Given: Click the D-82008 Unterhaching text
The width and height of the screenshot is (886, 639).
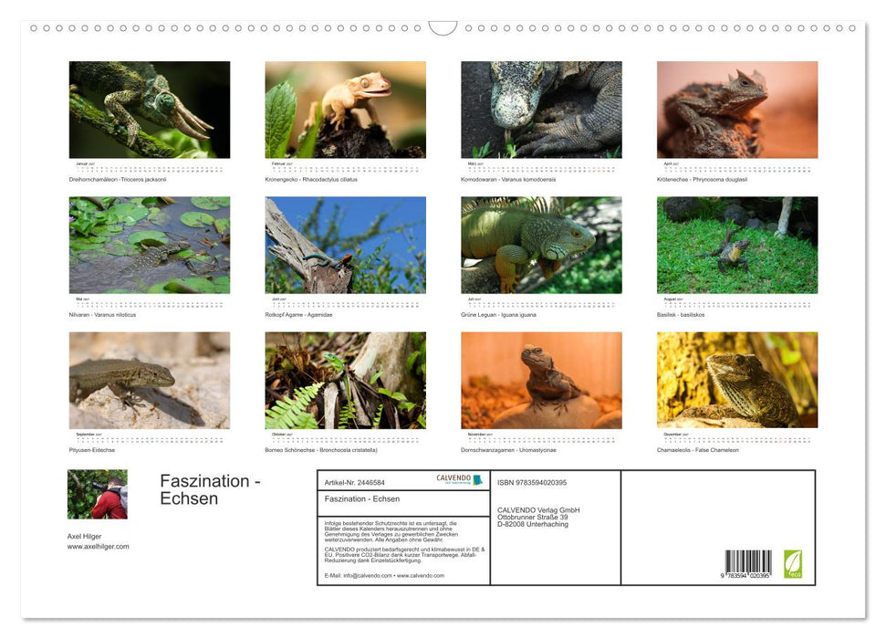Looking at the screenshot, I should pos(533,524).
